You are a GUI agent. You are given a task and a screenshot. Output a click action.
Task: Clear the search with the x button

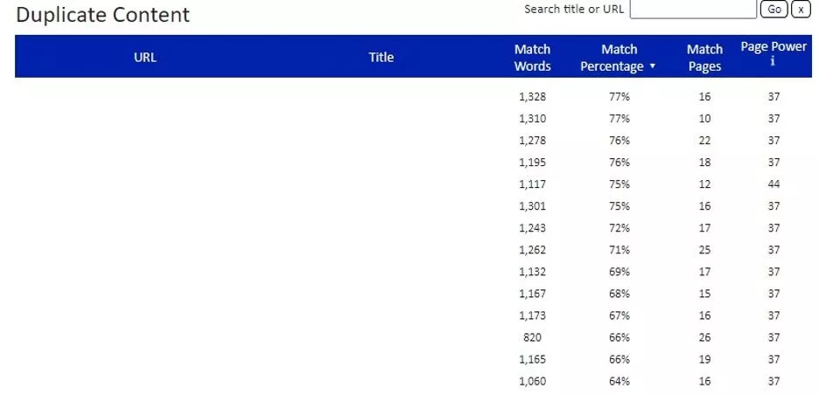(x=800, y=10)
